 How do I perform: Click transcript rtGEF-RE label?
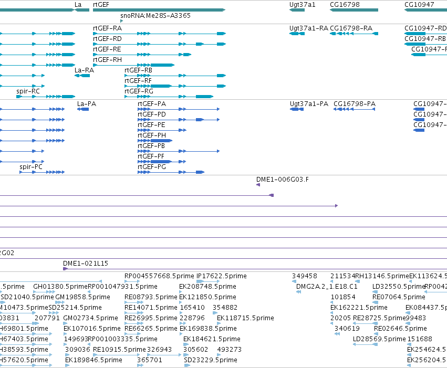click(107, 49)
